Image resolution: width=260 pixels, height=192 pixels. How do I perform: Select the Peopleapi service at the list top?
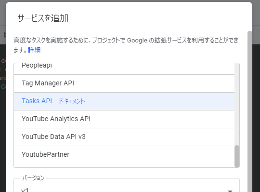click(x=124, y=69)
